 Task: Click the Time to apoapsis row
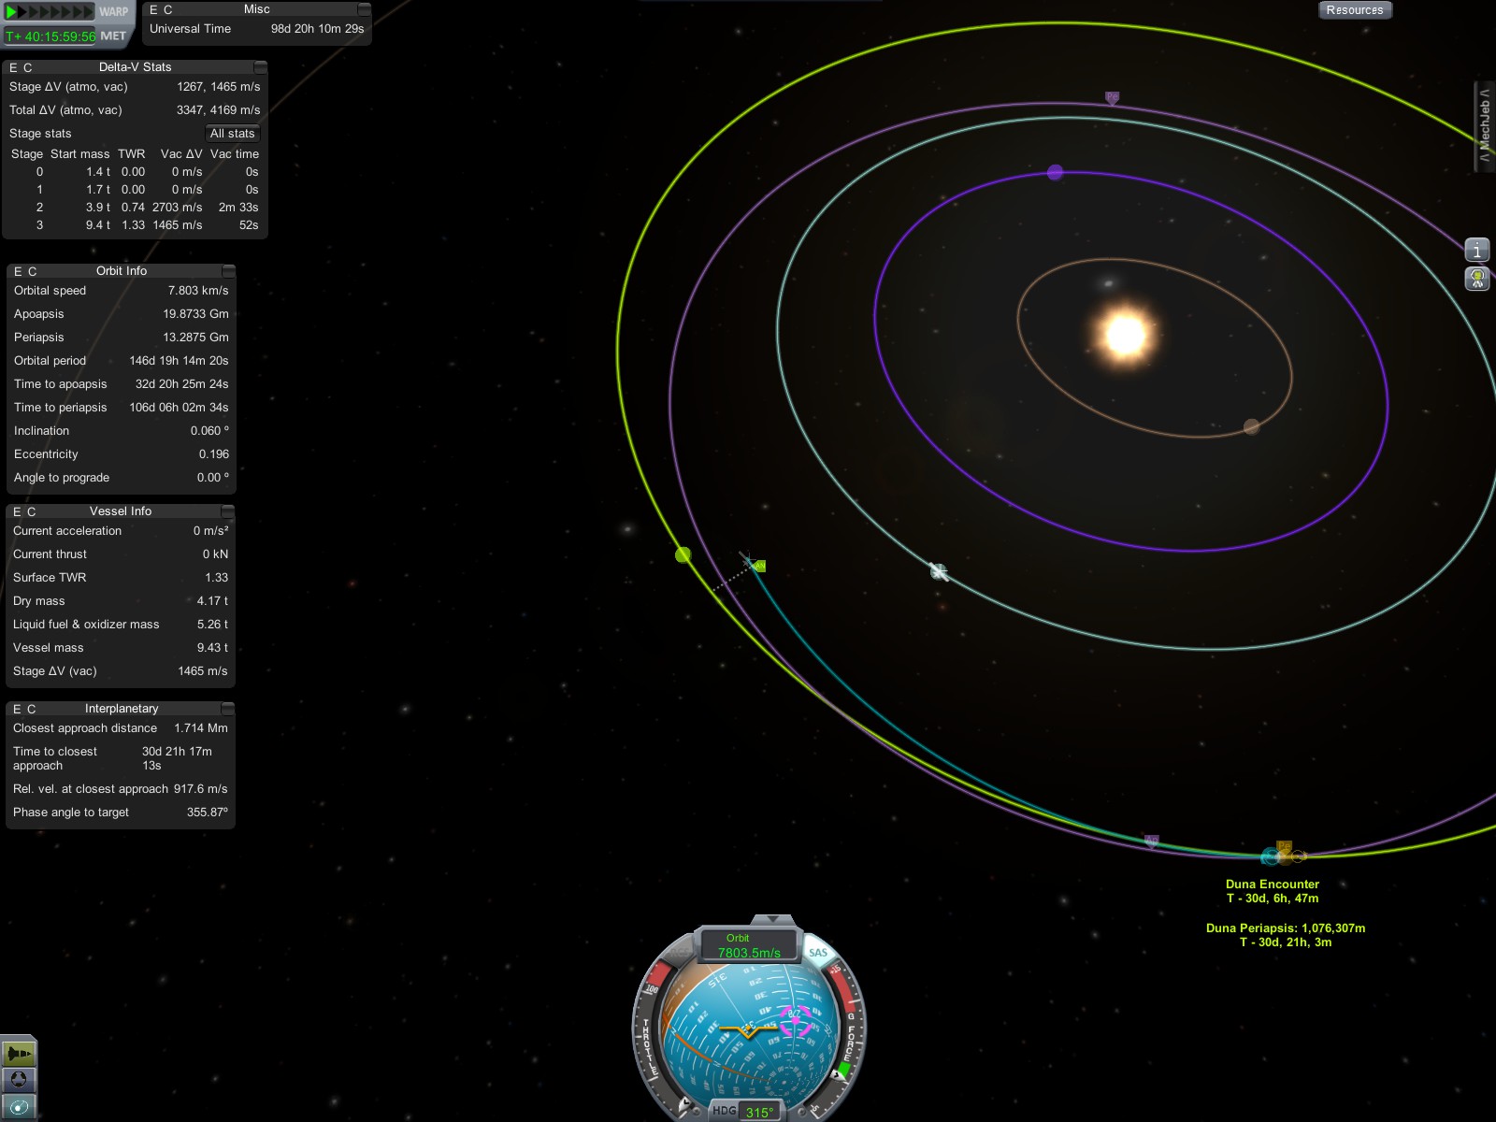point(122,384)
